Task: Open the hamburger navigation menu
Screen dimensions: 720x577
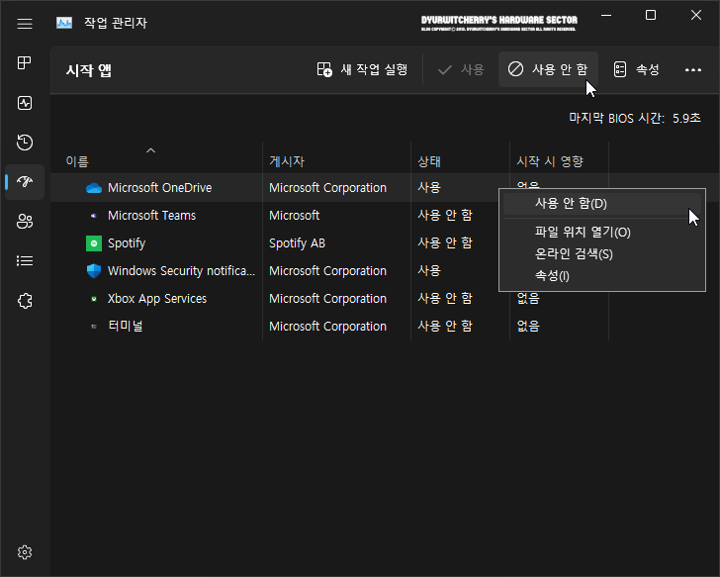Action: pyautogui.click(x=25, y=24)
